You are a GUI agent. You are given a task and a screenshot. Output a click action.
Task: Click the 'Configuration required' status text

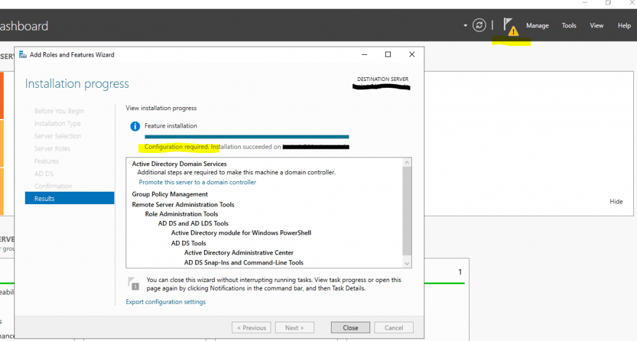coord(176,147)
